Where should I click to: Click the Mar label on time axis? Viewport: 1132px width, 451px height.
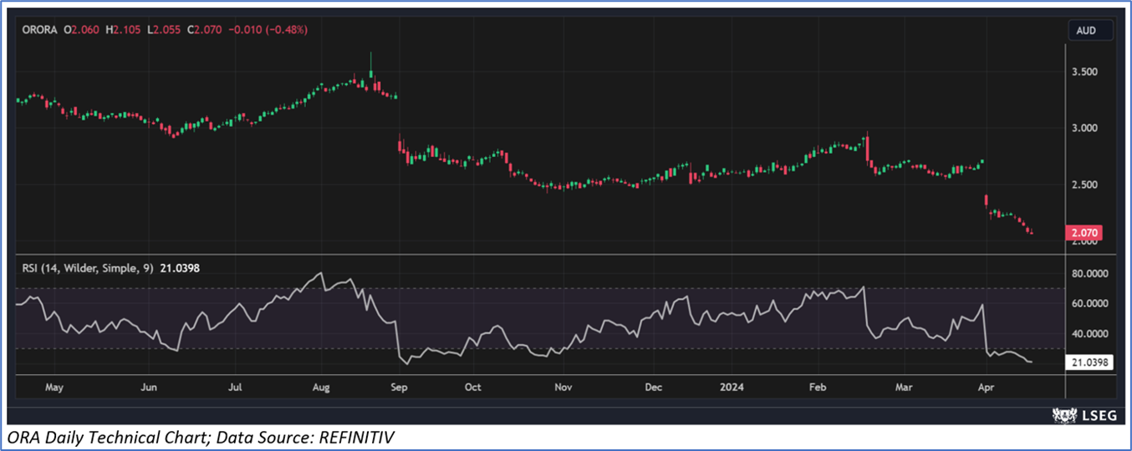pos(904,388)
